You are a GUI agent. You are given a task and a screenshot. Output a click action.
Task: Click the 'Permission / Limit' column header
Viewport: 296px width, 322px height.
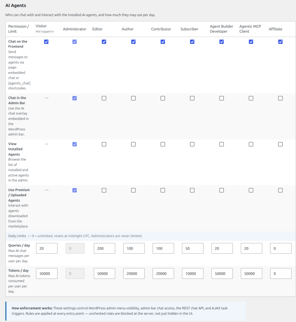[19, 29]
